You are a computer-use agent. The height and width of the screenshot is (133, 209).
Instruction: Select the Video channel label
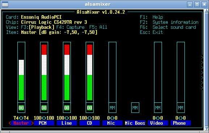(x=158, y=123)
